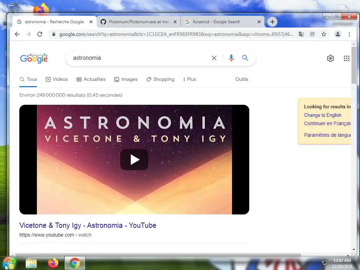The height and width of the screenshot is (270, 360).
Task: Click the Google holiday logo
Action: coord(34,58)
